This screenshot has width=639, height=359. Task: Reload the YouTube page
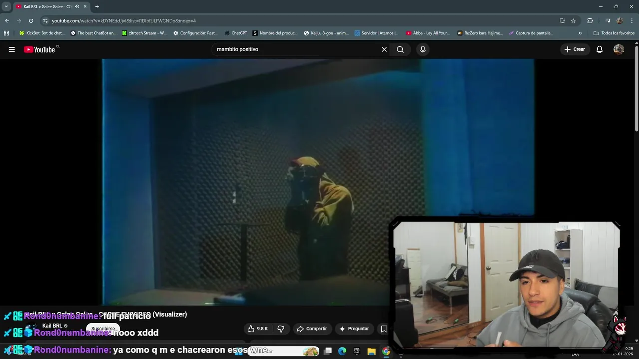[31, 21]
